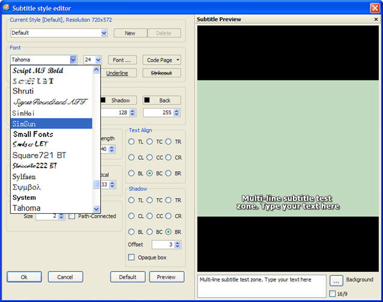Select Text Align BR radio button
The image size is (383, 302).
168,174
